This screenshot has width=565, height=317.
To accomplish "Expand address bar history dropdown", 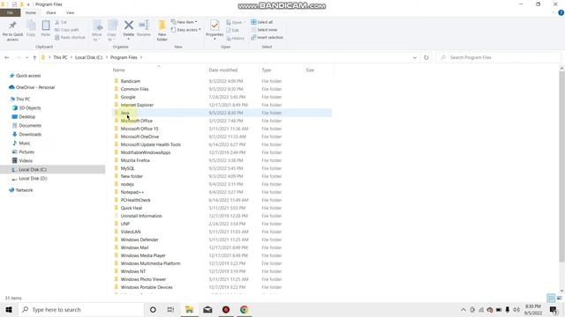I will (415, 57).
